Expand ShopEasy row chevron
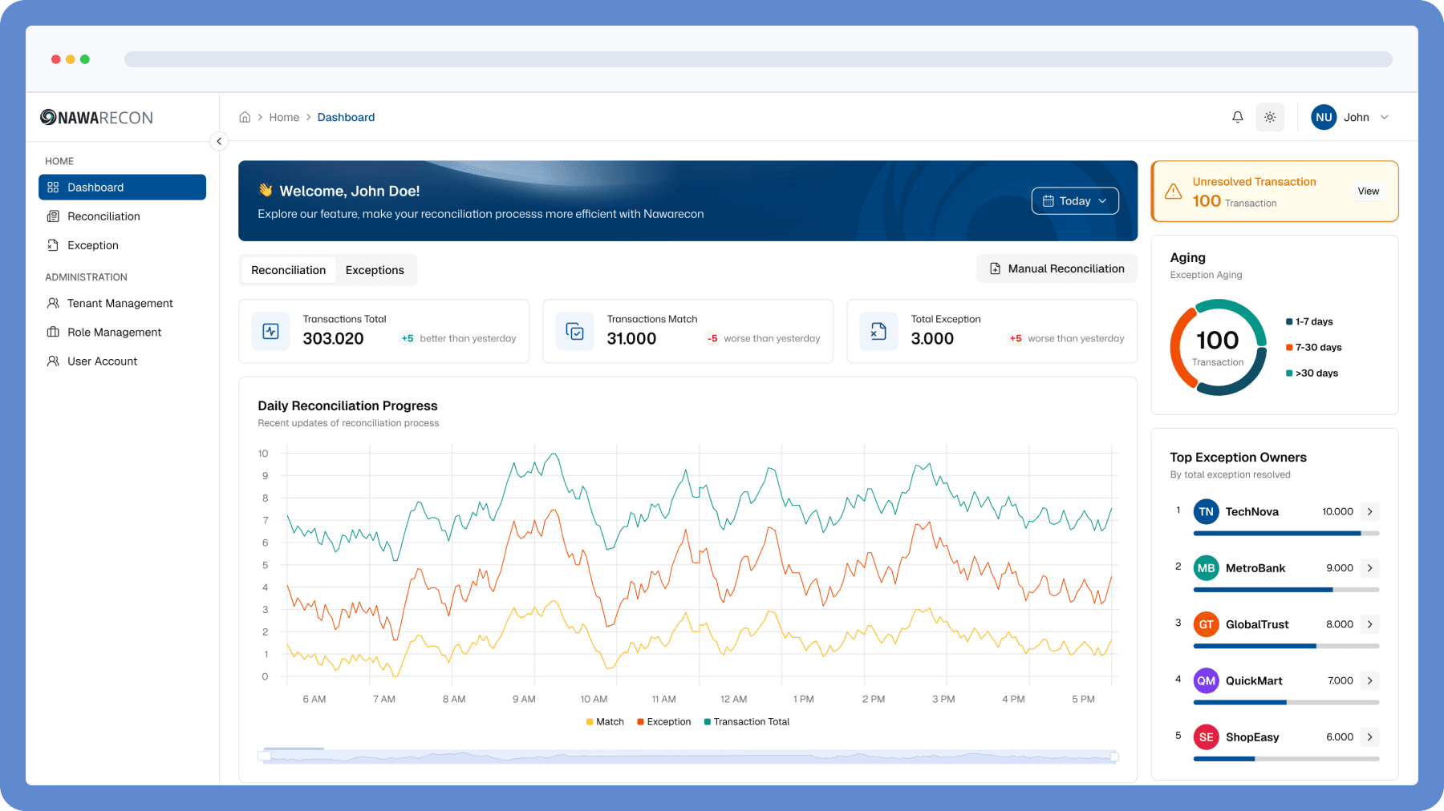 (1369, 737)
